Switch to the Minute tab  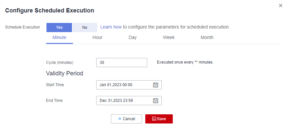coord(59,37)
